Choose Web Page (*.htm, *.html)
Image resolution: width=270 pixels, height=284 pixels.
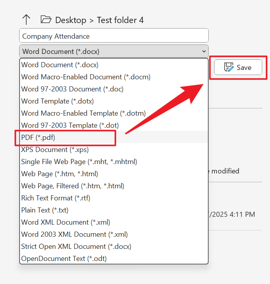tap(114, 174)
